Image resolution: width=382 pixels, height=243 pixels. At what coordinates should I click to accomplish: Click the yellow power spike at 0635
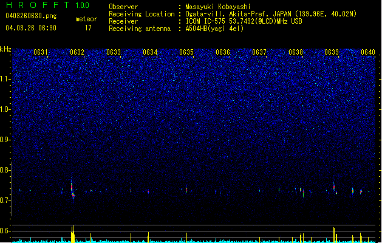tap(187, 238)
